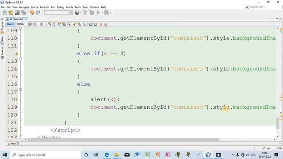Click the red Start Macro Recording icon
Image resolution: width=283 pixels, height=159 pixels.
tap(101, 24)
